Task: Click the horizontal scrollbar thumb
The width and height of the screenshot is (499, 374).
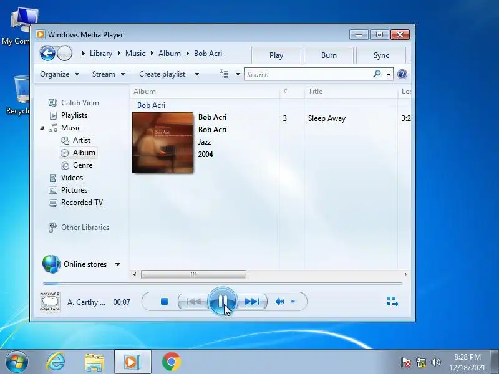Action: (x=193, y=274)
